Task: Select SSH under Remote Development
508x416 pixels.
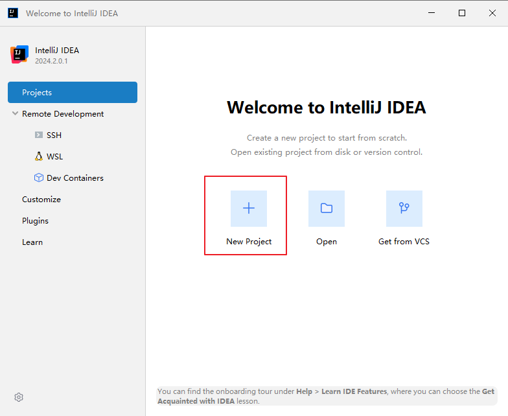Action: coord(54,135)
